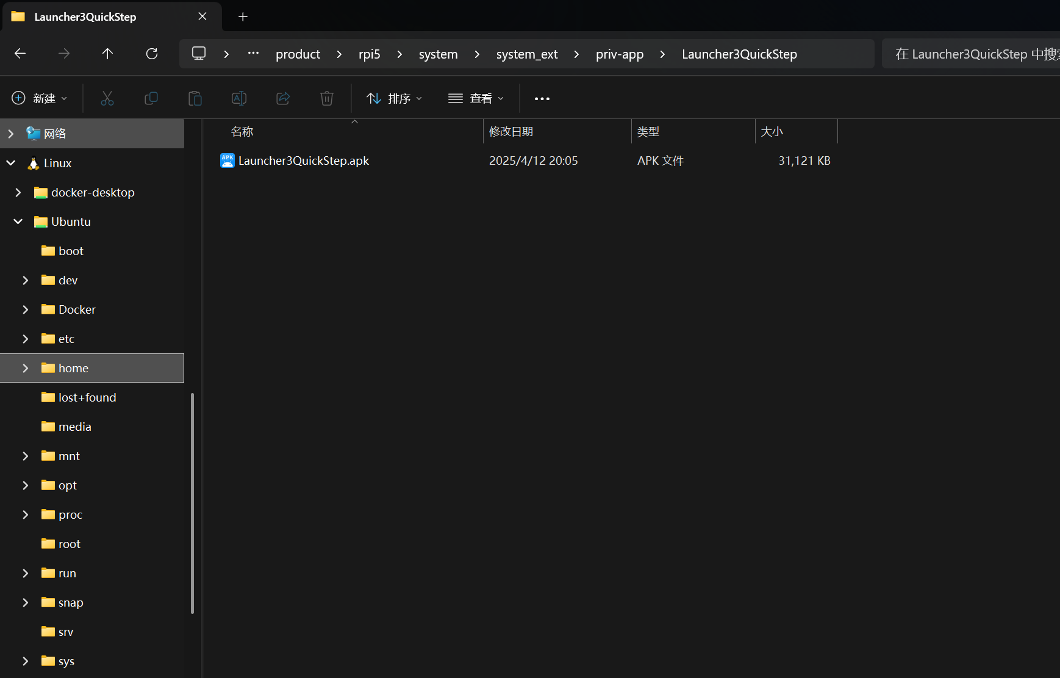Click the Linux penguin icon in sidebar
The image size is (1060, 678).
(34, 163)
